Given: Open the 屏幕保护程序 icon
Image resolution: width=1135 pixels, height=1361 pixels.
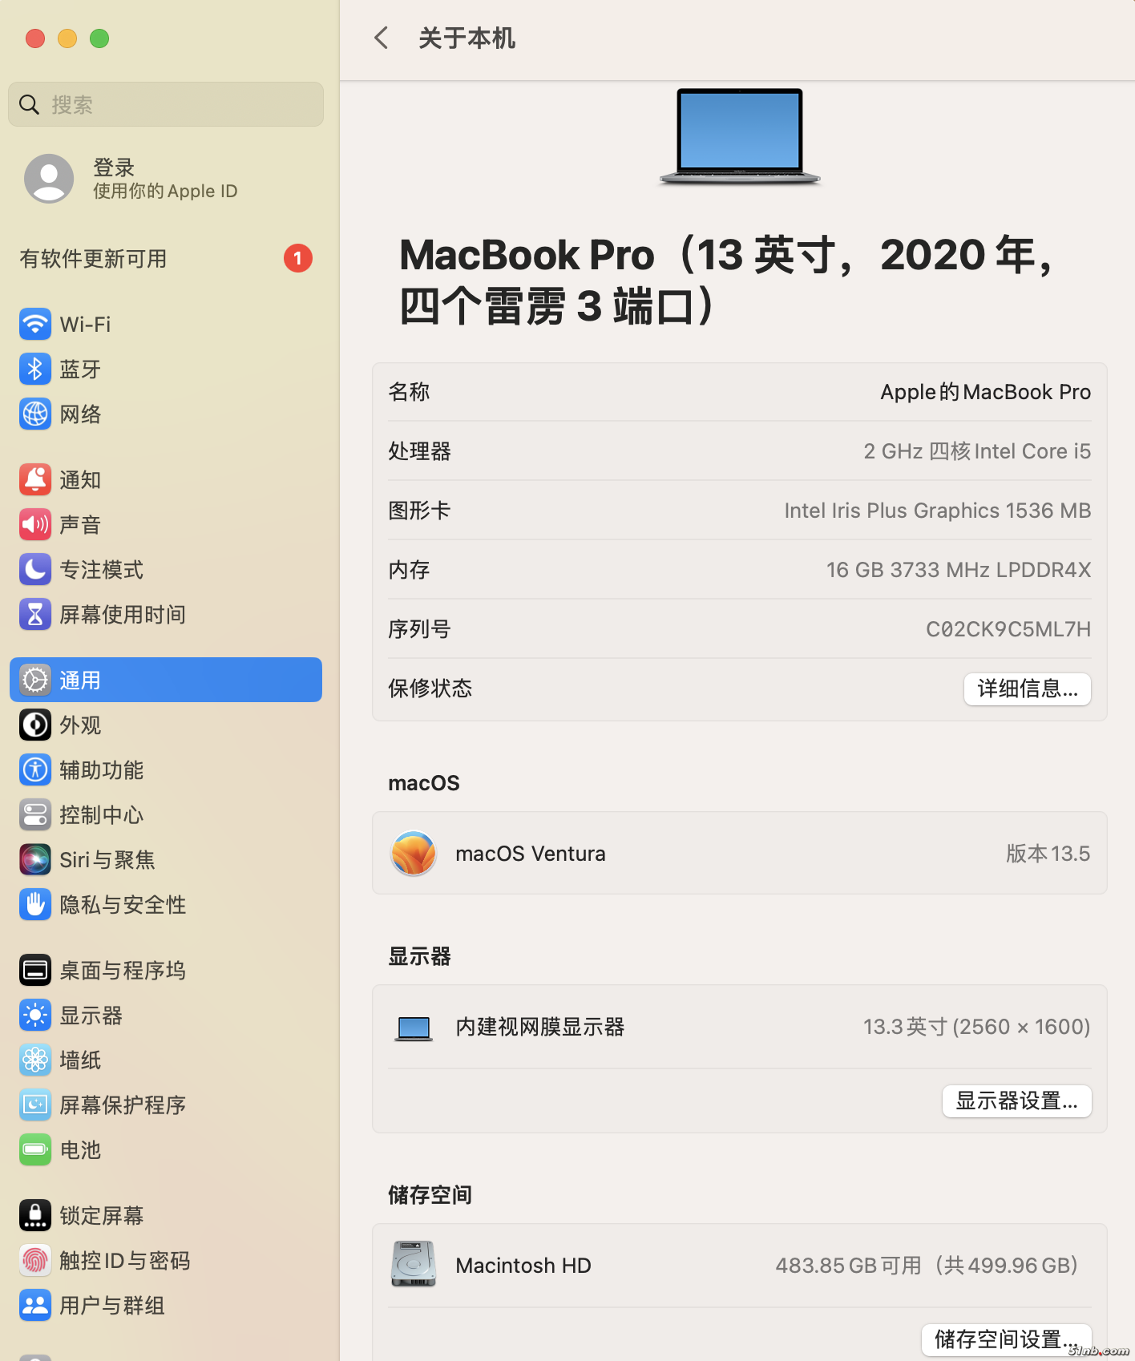Looking at the screenshot, I should click(35, 1105).
